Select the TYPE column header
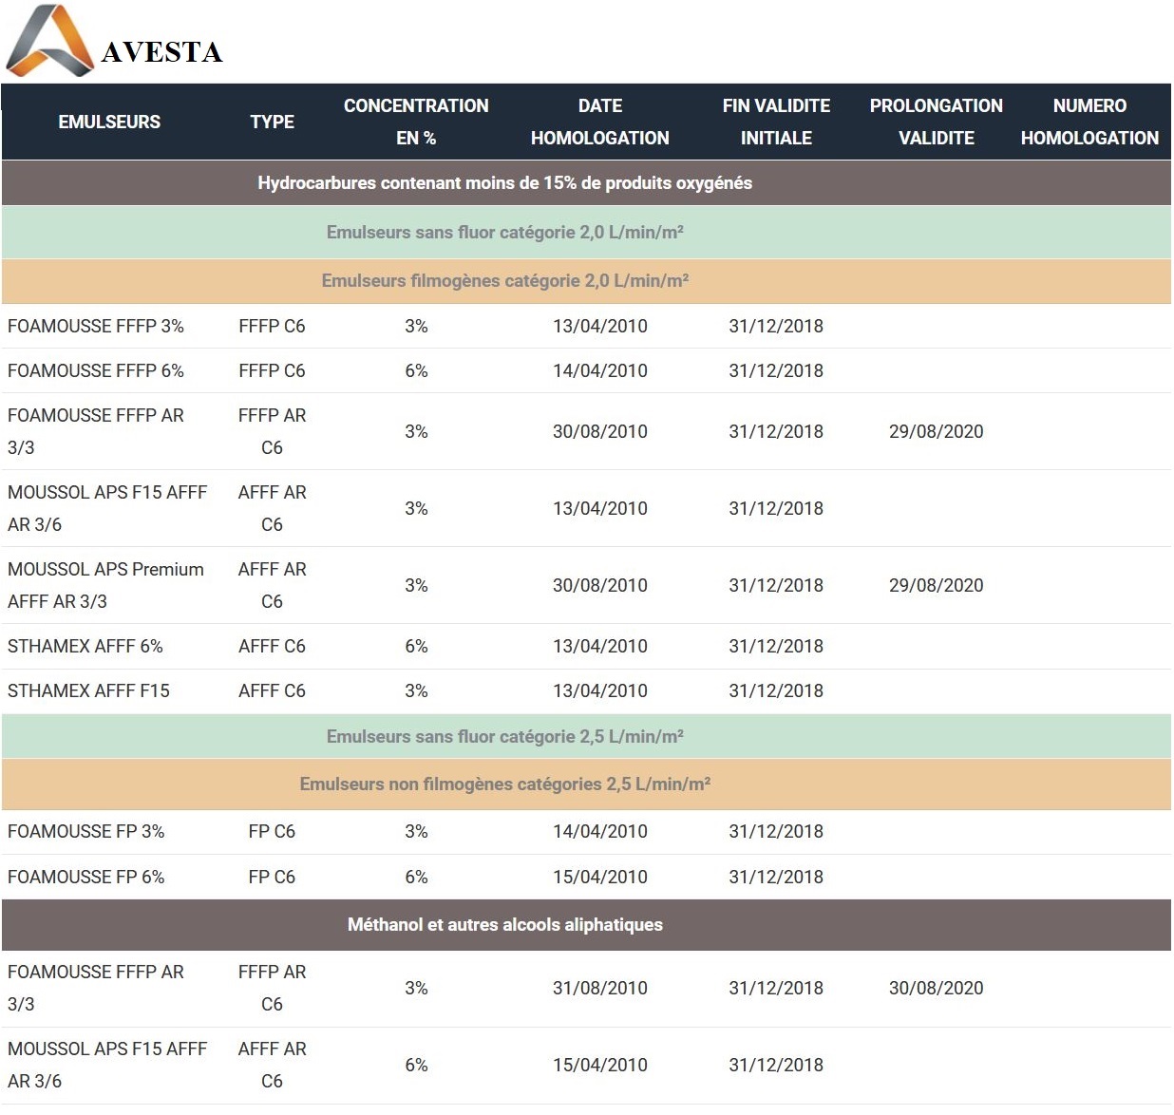Viewport: 1174px width, 1115px height. (x=272, y=122)
